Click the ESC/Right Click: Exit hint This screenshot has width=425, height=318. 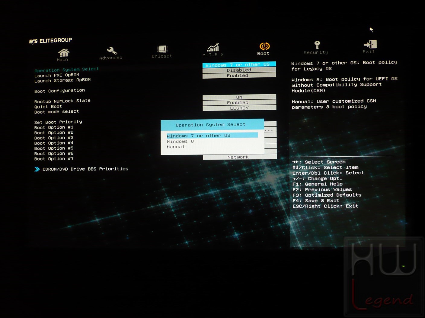(x=325, y=206)
